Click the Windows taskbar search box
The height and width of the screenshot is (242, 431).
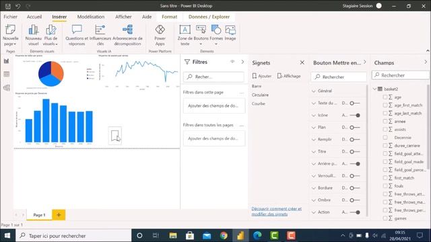73,235
